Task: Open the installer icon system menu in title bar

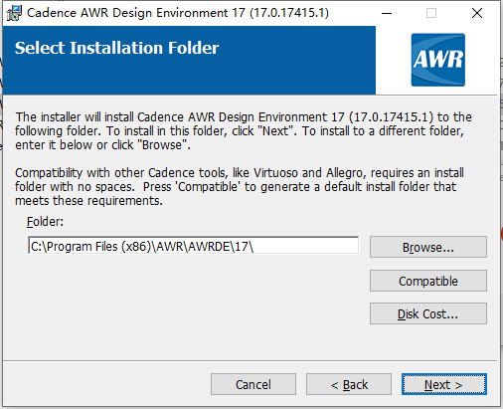Action: click(14, 13)
